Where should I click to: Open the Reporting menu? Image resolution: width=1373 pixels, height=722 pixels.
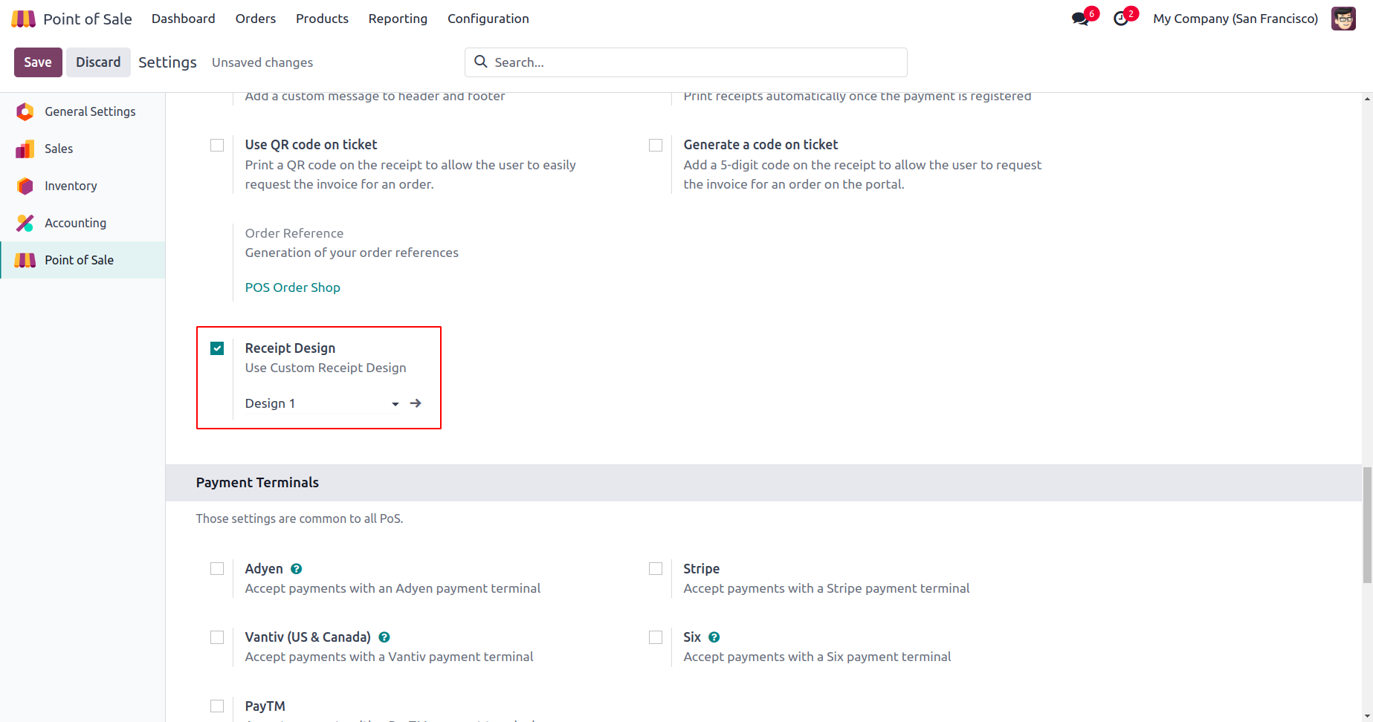[x=398, y=19]
